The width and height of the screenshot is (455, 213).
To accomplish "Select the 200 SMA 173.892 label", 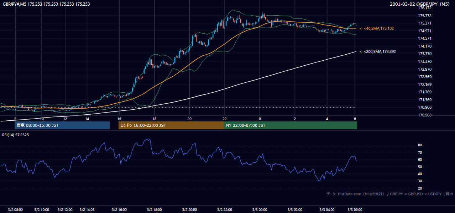I will click(x=377, y=51).
